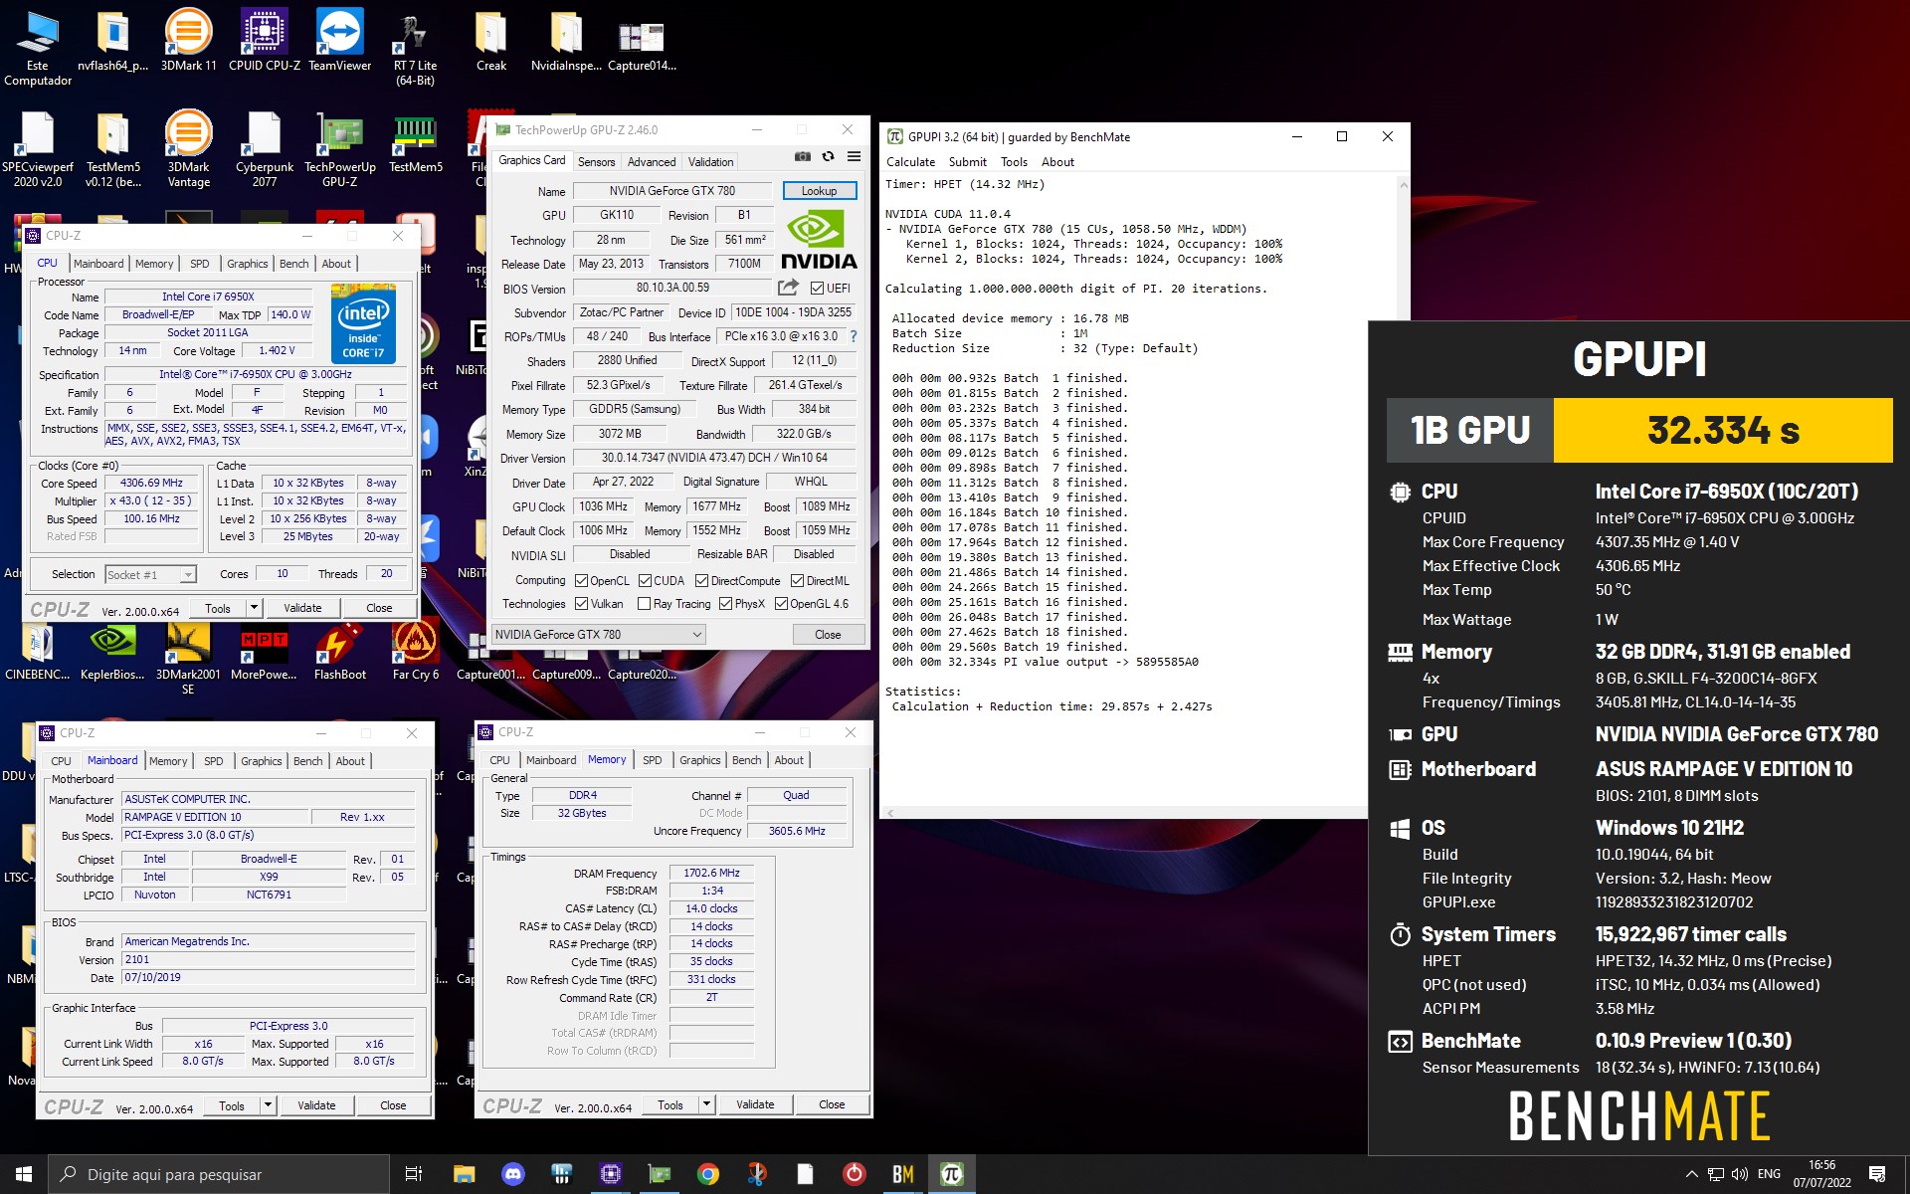1910x1194 pixels.
Task: Open the KeplerBios desktop icon
Action: click(112, 652)
